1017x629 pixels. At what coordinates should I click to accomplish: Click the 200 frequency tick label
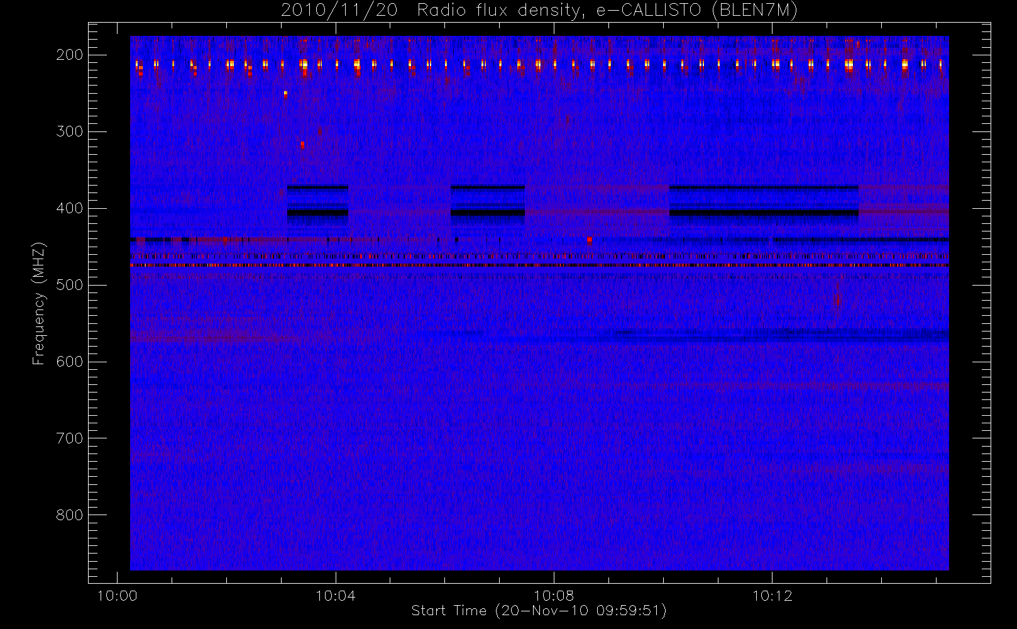[70, 55]
